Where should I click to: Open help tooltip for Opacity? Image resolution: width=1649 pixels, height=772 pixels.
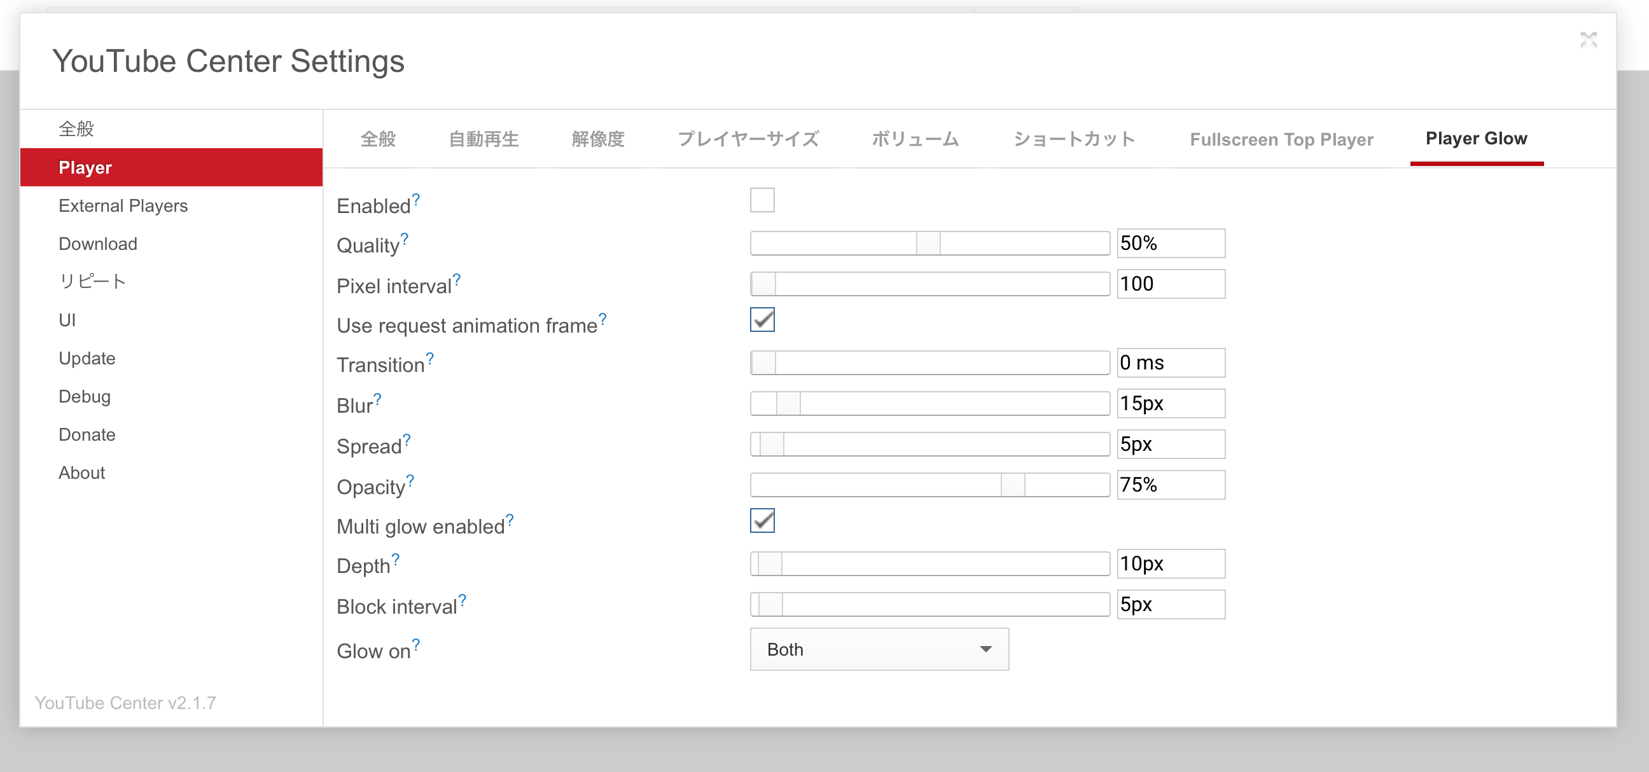(x=410, y=479)
